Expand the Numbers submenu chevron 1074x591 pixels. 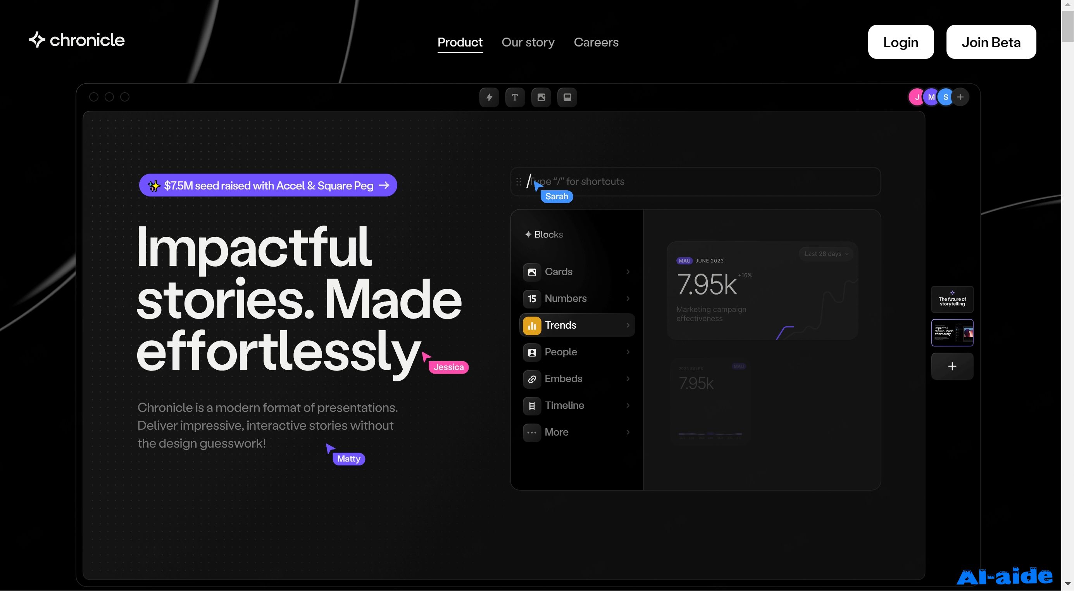coord(628,298)
